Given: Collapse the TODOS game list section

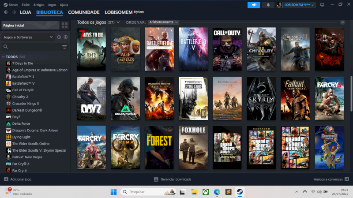Looking at the screenshot, I should [x=4, y=57].
